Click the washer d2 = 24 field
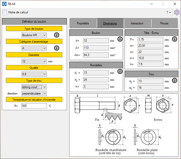Viewport: 181px width, 159px height. tap(96, 80)
